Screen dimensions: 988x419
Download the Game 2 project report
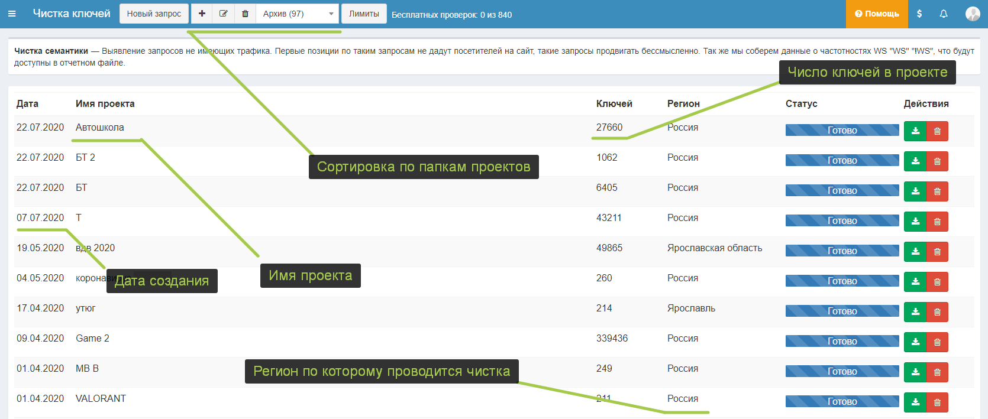click(915, 342)
